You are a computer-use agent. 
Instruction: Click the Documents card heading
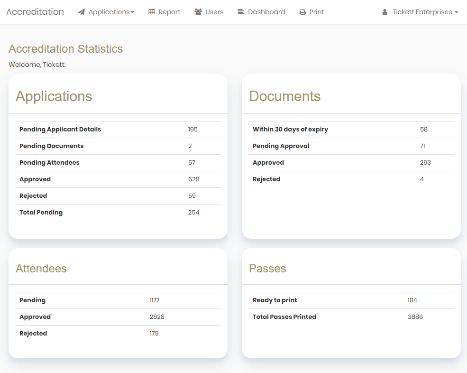coord(285,96)
